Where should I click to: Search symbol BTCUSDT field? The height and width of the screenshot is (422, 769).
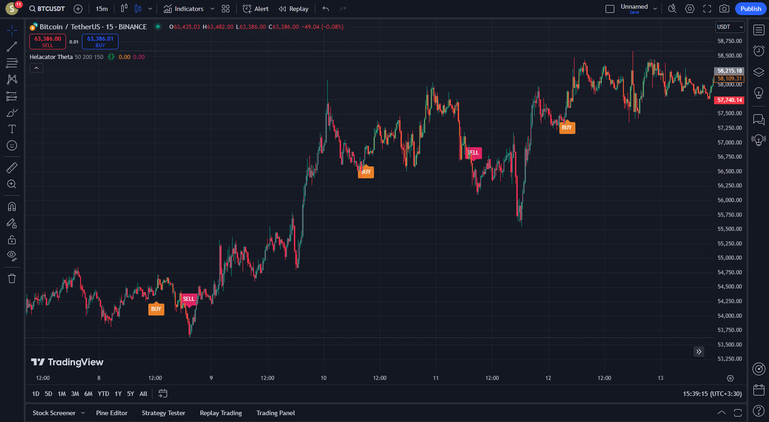click(x=47, y=9)
